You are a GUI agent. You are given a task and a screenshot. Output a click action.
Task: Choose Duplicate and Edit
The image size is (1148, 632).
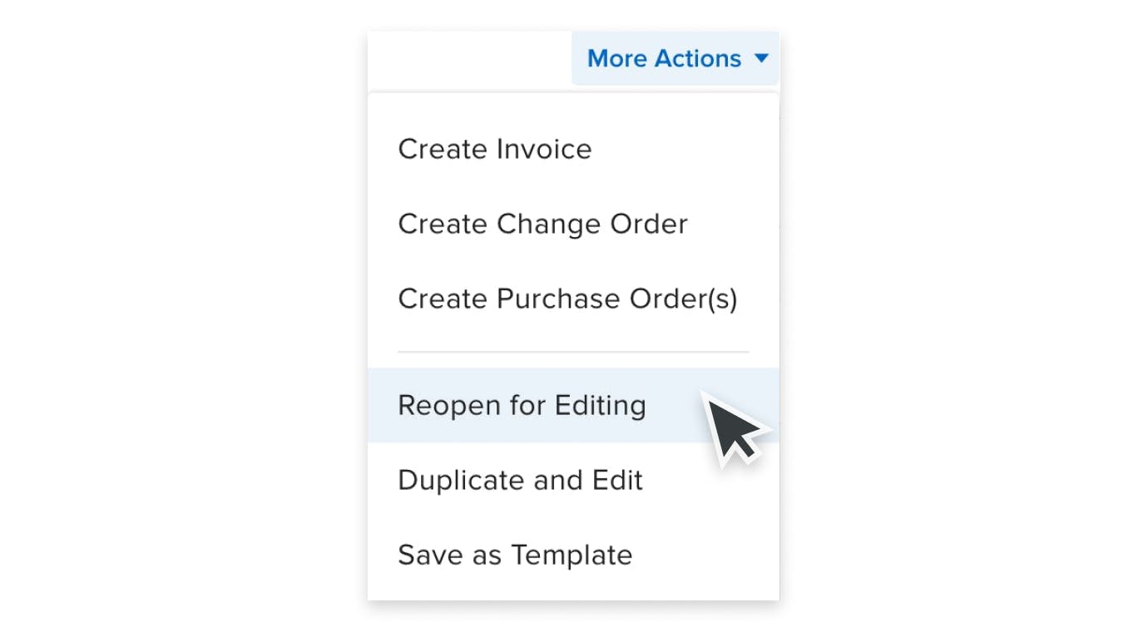(520, 480)
